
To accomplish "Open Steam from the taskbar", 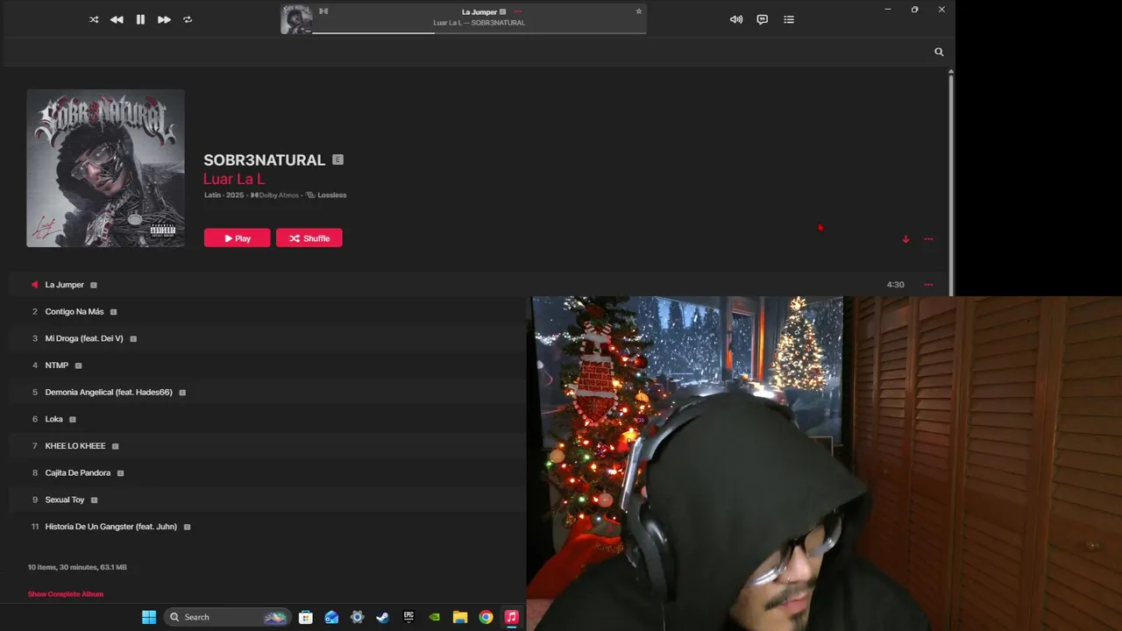I will [382, 617].
